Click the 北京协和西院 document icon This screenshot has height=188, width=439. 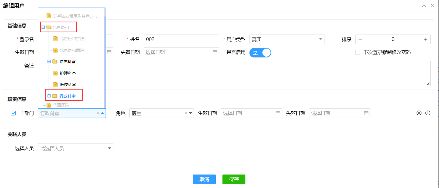[x=56, y=50]
